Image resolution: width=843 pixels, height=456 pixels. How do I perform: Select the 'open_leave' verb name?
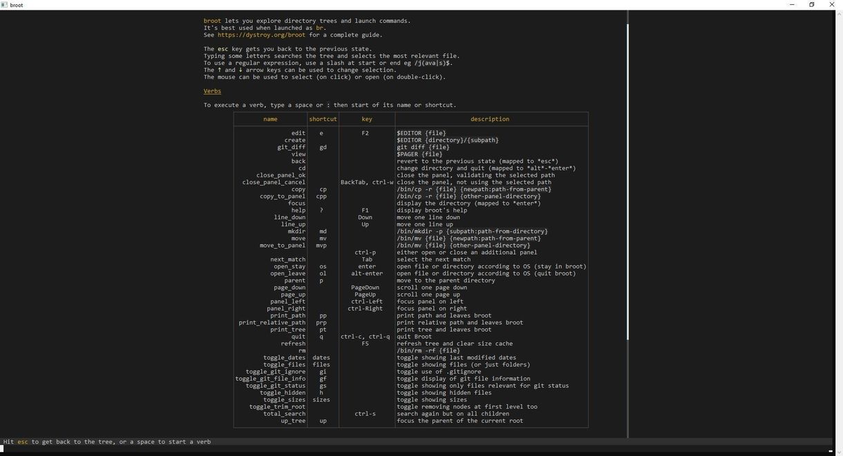287,273
